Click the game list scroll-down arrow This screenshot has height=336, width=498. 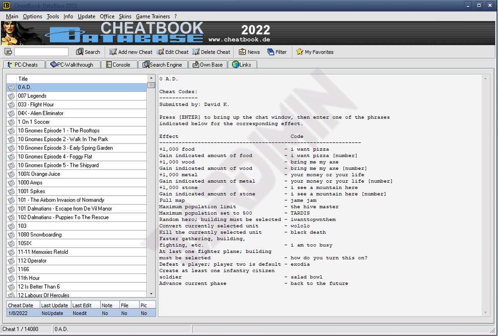[x=151, y=294]
